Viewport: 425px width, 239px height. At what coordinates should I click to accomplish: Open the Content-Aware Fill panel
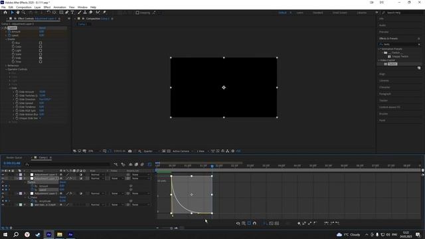point(390,108)
